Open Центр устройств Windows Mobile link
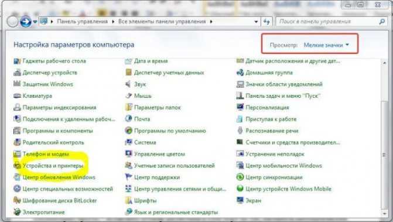This screenshot has width=393, height=222. pyautogui.click(x=289, y=189)
